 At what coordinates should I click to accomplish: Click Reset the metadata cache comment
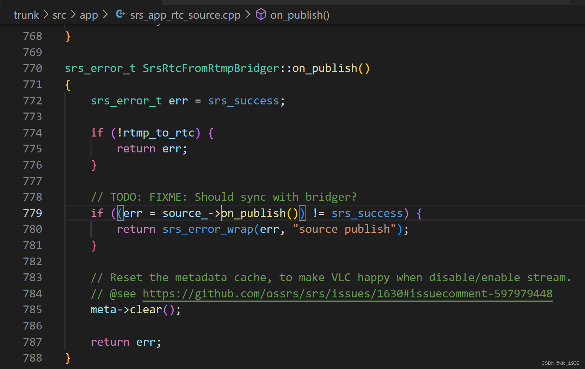tap(331, 278)
